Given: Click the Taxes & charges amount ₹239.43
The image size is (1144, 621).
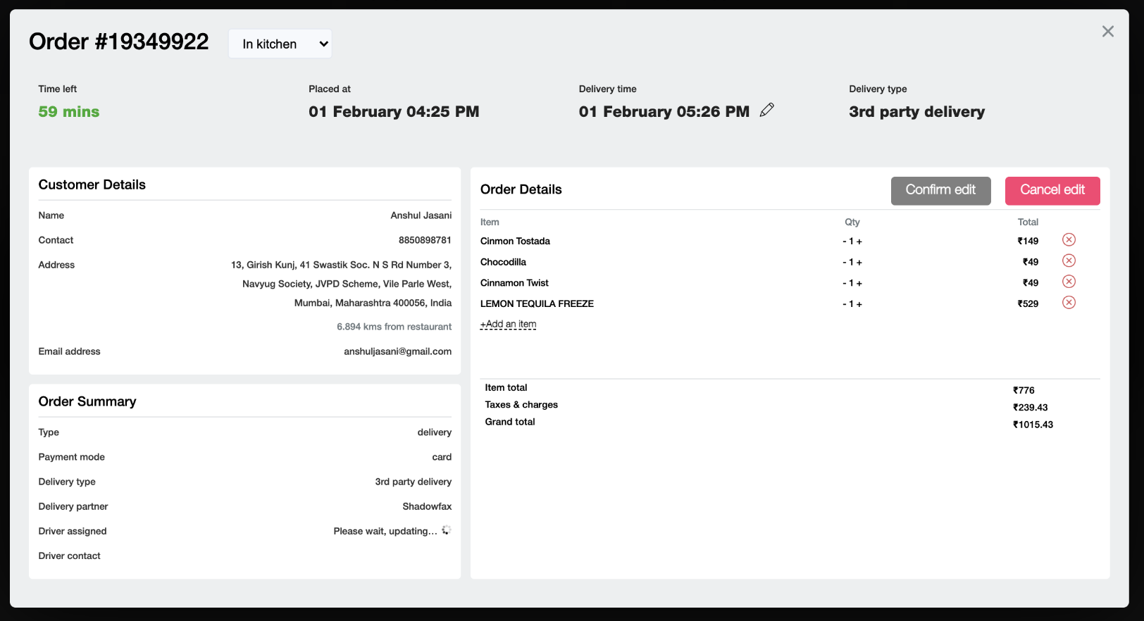Looking at the screenshot, I should (1030, 408).
